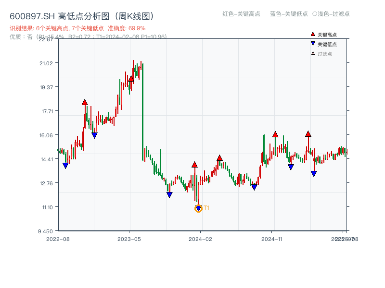Screen dimensions: 385x288
Task: Click the blue key-low triangle in the legend
Action: pos(313,44)
